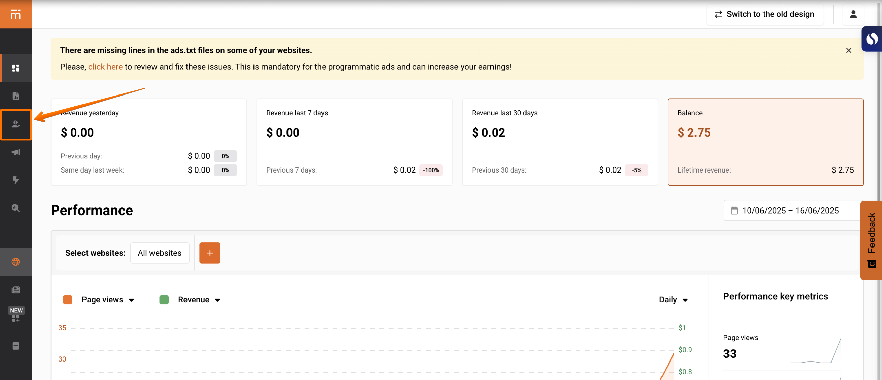Image resolution: width=882 pixels, height=380 pixels.
Task: Open the reports document icon in sidebar
Action: pyautogui.click(x=16, y=96)
